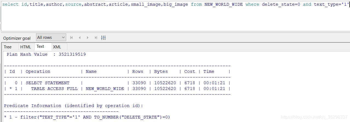Click the filter TEXT_TYPE predicate line
The width and height of the screenshot is (350, 122).
click(87, 117)
